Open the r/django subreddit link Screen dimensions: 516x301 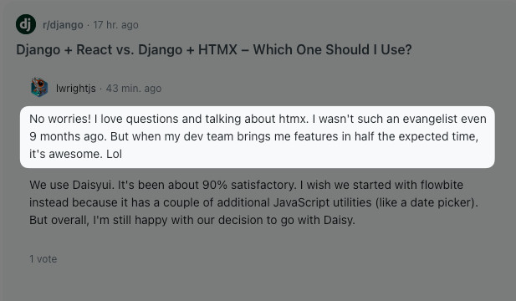tap(63, 25)
